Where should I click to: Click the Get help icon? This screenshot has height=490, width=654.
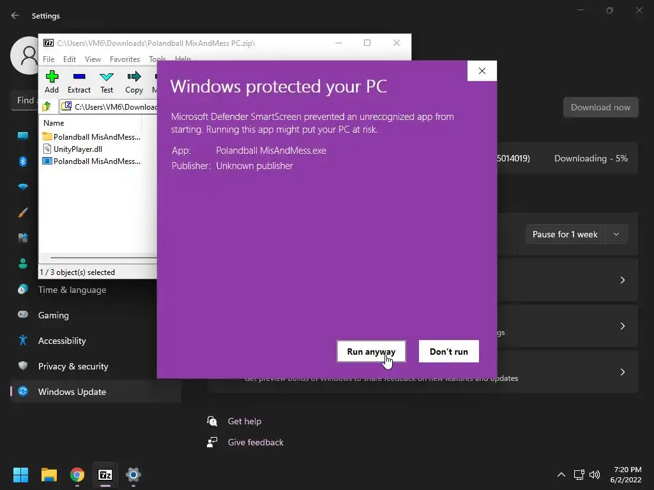click(x=212, y=421)
